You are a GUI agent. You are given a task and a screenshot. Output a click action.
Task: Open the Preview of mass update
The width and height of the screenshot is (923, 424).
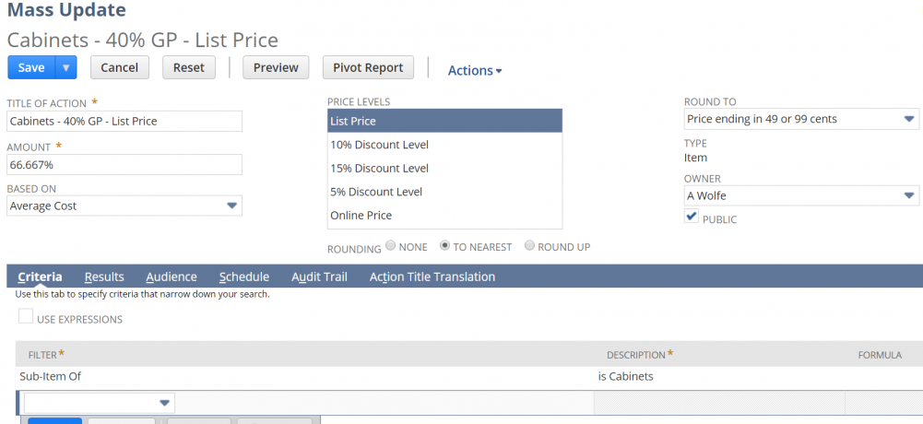276,67
